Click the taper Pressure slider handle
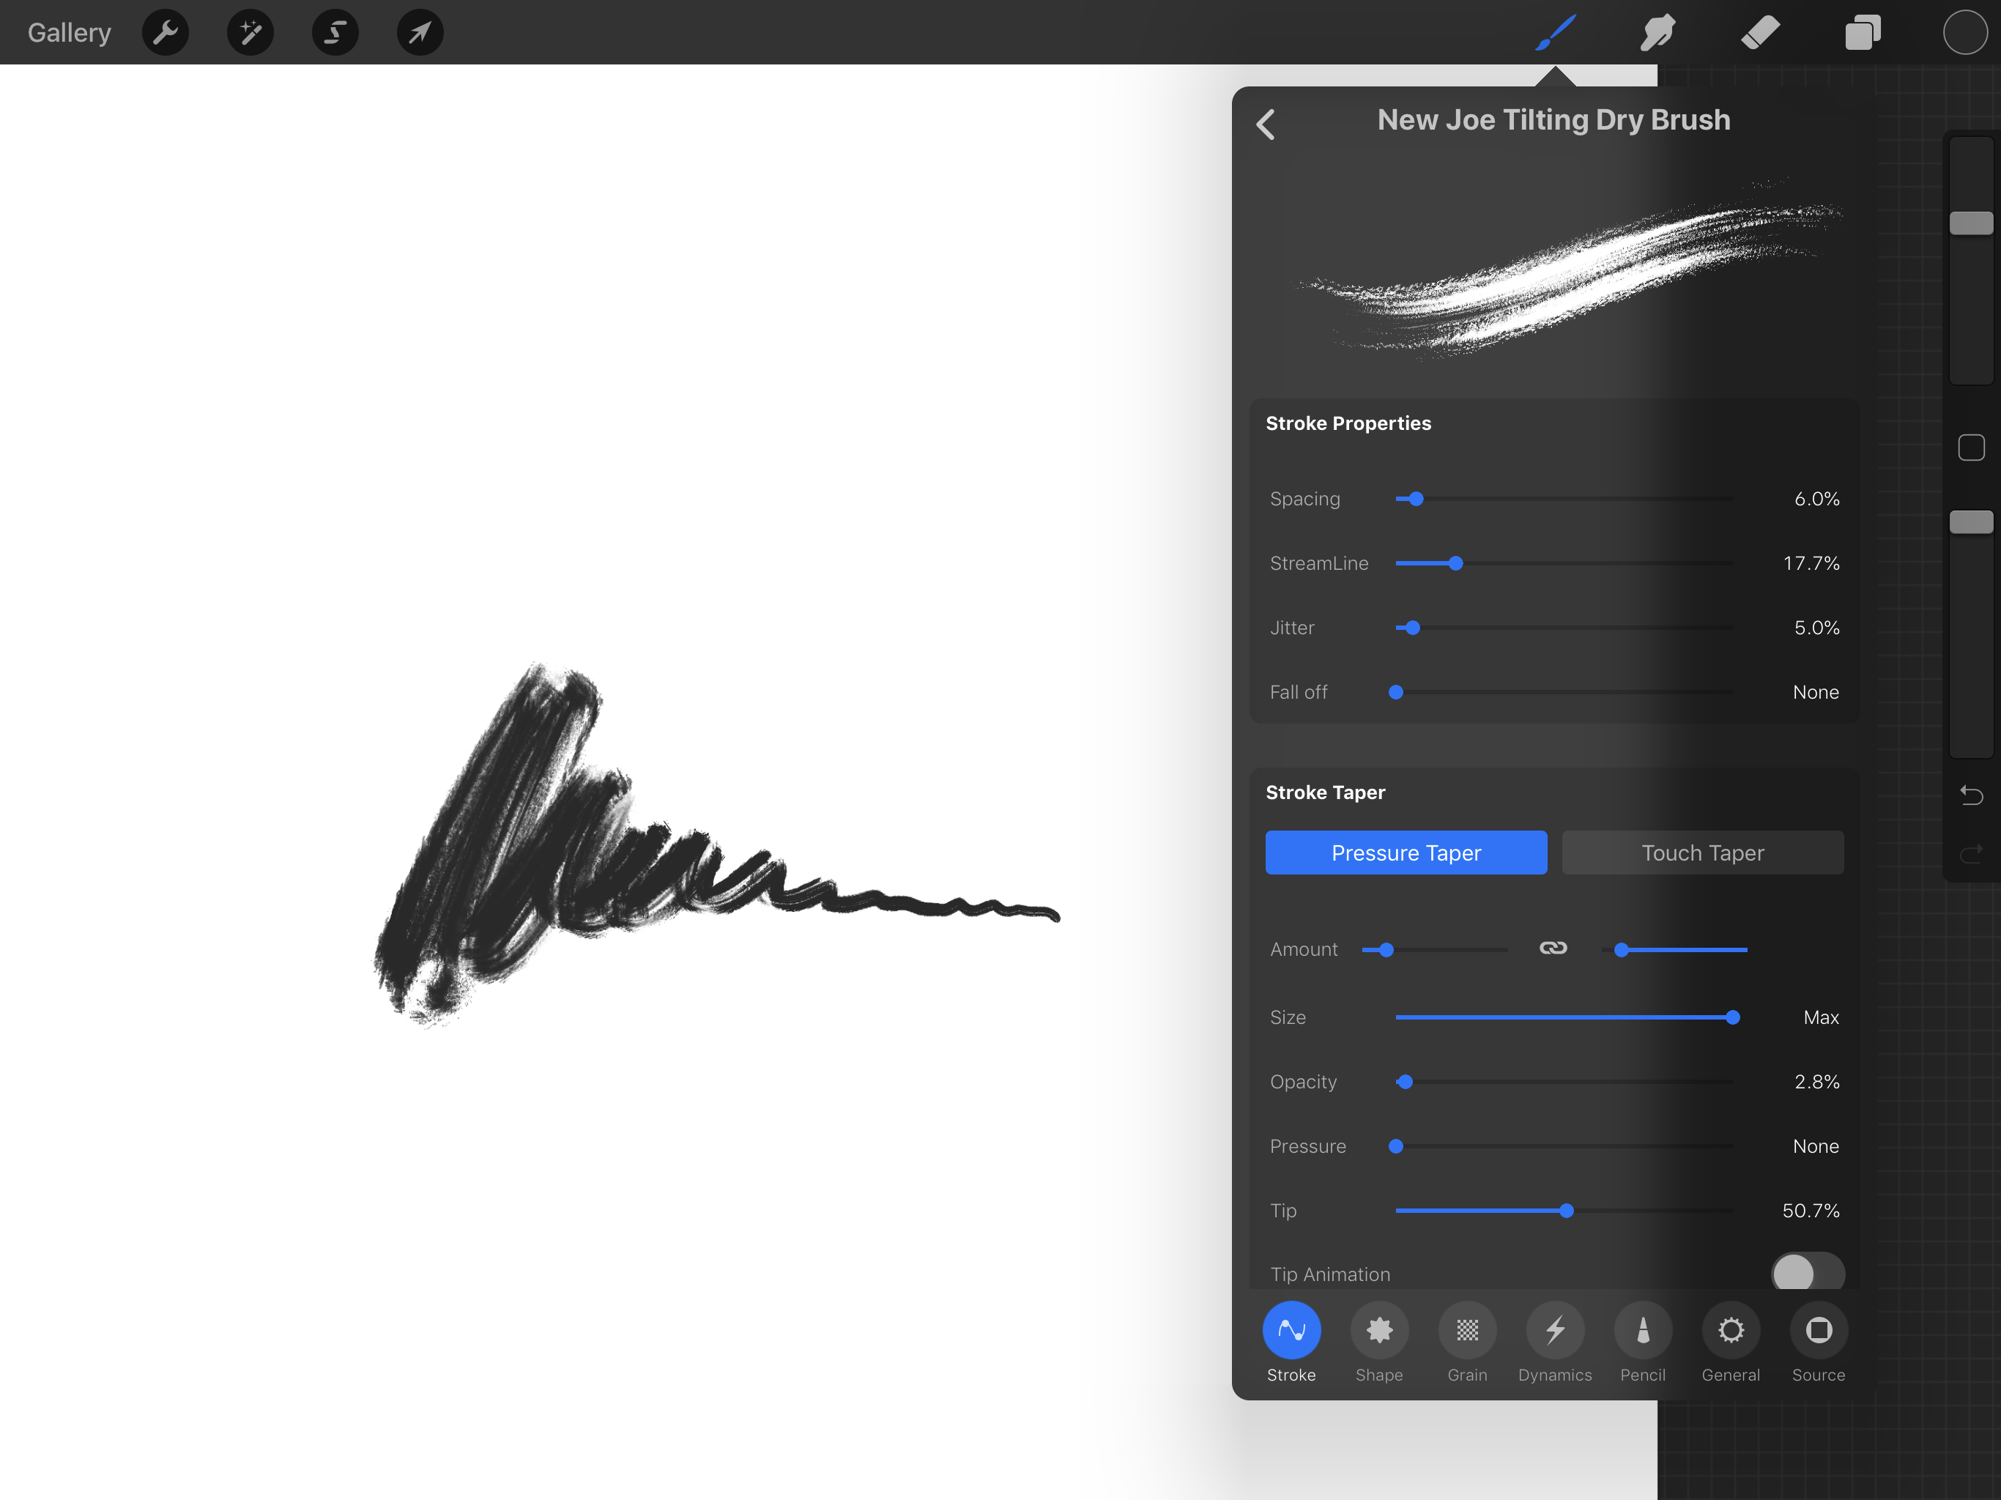Image resolution: width=2001 pixels, height=1500 pixels. tap(1396, 1146)
